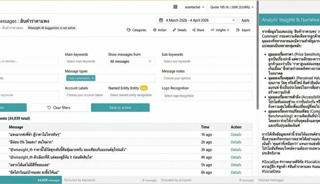Open the Export menu item
The height and width of the screenshot is (184, 320).
(243, 30)
